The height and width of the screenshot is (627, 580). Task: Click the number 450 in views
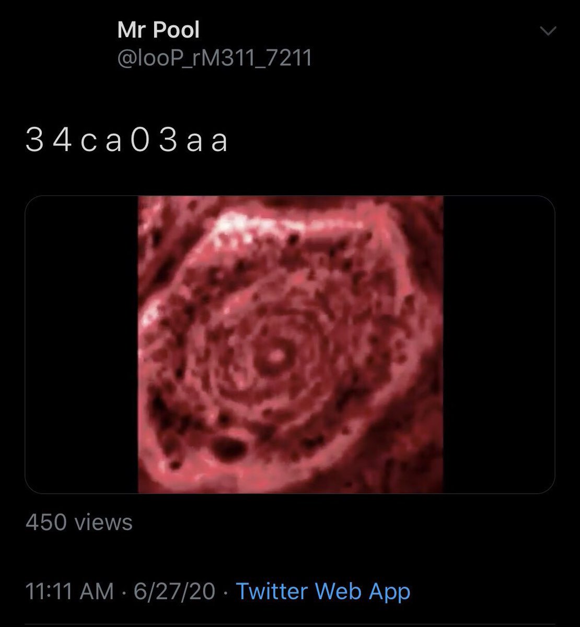47,522
